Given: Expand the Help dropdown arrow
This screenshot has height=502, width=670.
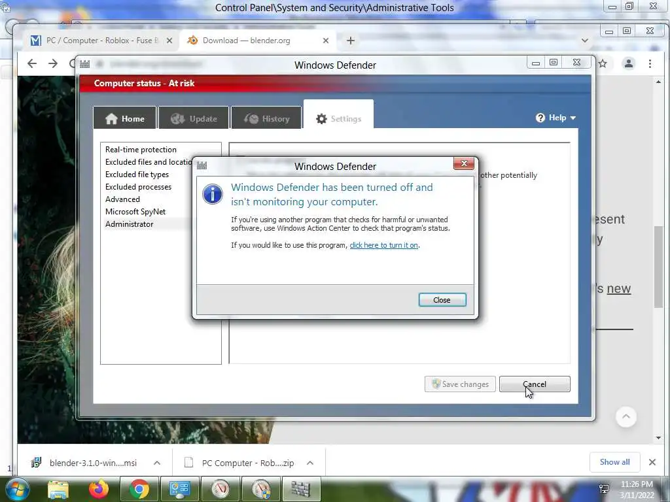Looking at the screenshot, I should (x=573, y=118).
